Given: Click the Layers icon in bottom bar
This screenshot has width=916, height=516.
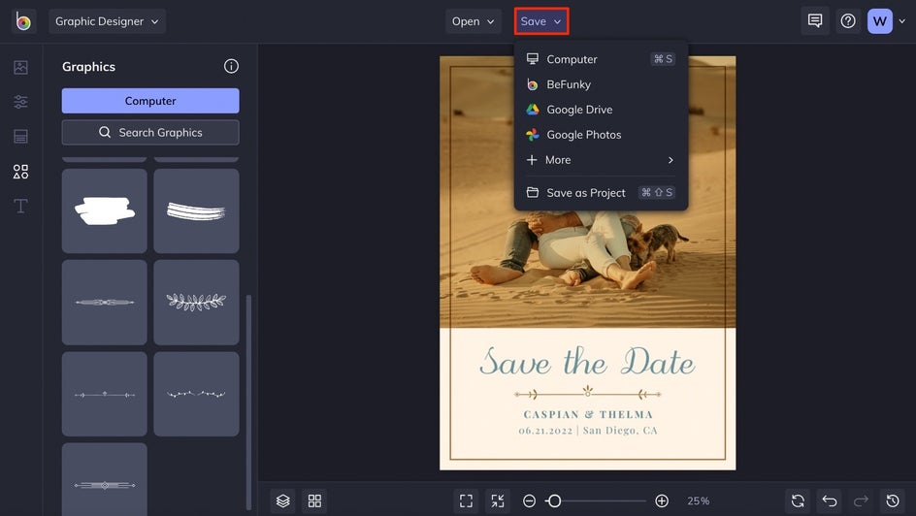Looking at the screenshot, I should tap(282, 500).
